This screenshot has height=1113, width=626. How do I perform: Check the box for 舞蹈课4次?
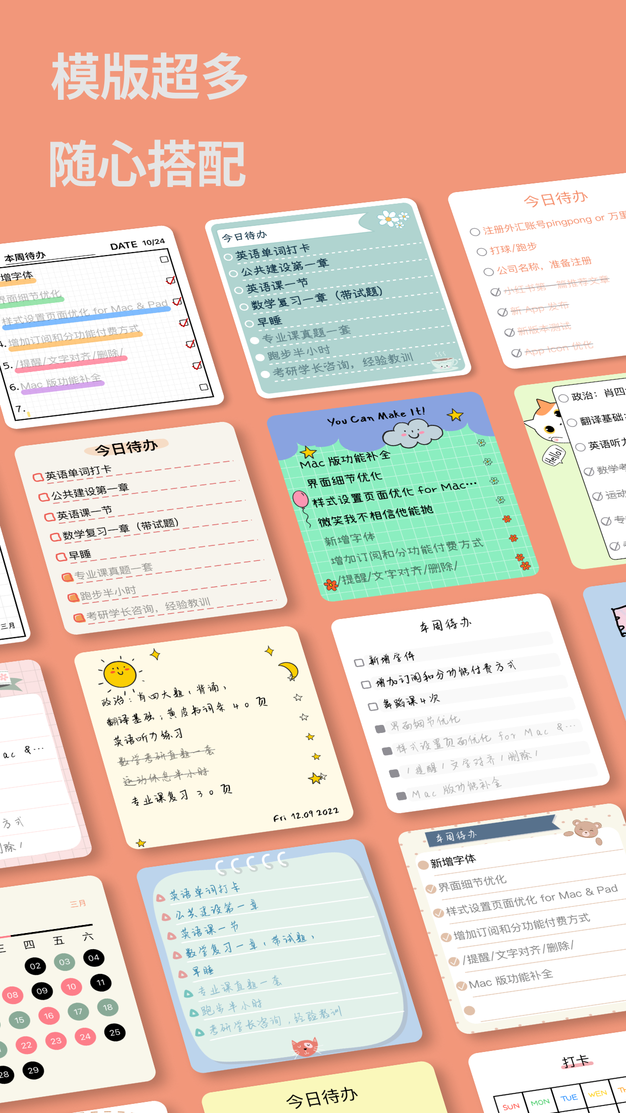tap(373, 706)
